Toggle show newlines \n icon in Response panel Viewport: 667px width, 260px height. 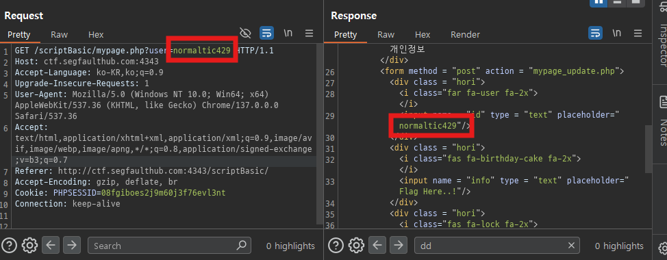pyautogui.click(x=616, y=33)
